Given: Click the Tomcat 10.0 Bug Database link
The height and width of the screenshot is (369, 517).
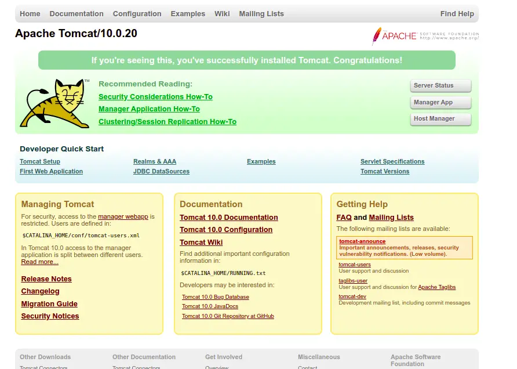Looking at the screenshot, I should pos(216,297).
